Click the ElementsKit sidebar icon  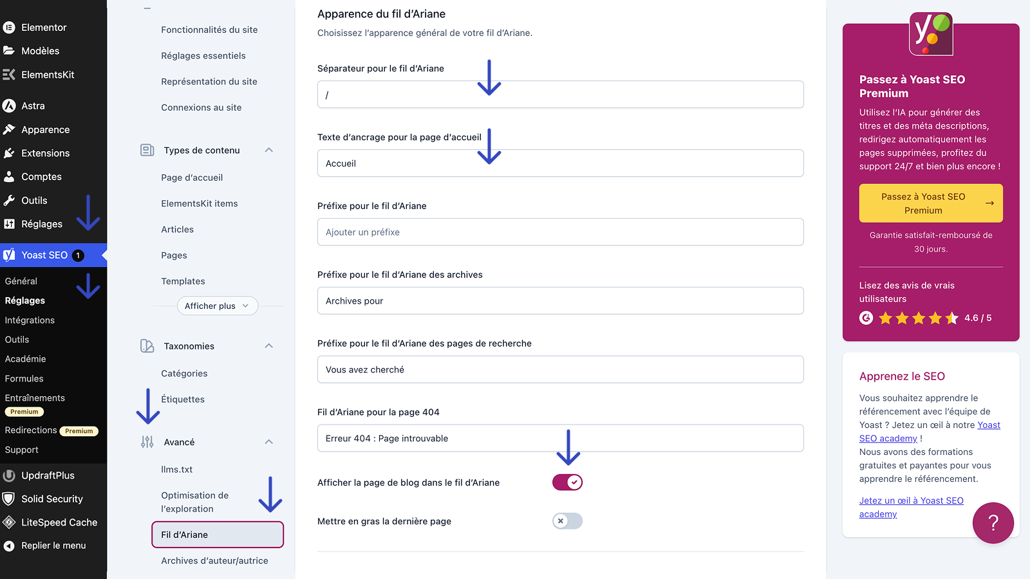point(9,75)
